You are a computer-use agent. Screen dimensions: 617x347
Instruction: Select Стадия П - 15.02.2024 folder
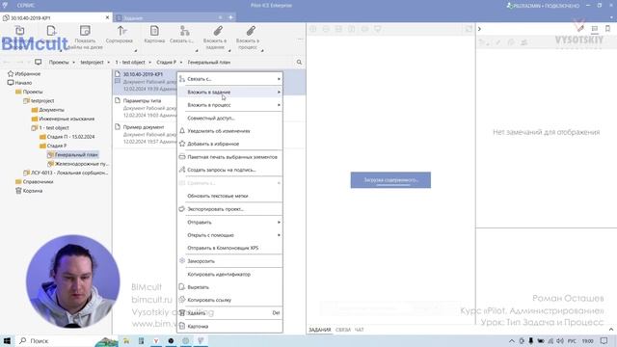click(x=70, y=137)
